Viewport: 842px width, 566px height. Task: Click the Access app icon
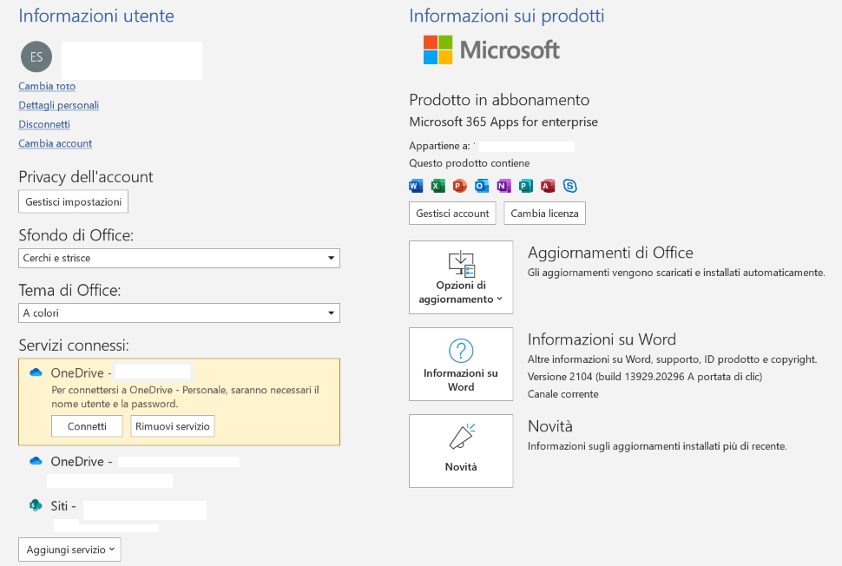pos(548,186)
